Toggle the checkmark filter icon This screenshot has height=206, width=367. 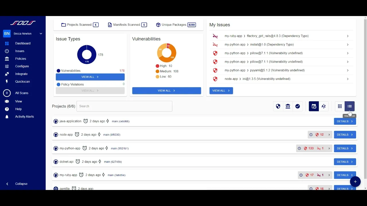pyautogui.click(x=298, y=106)
